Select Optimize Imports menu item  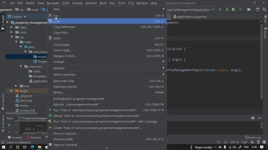tap(107, 87)
